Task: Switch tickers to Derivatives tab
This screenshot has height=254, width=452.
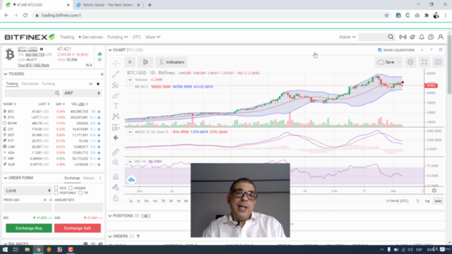Action: pos(30,84)
